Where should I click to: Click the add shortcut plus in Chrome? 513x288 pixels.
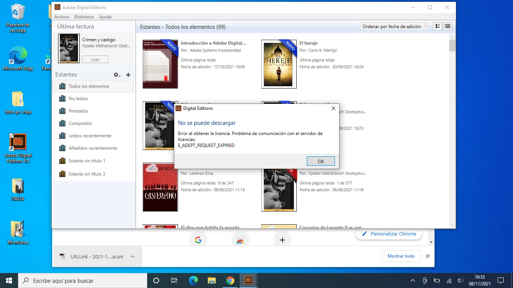click(x=282, y=240)
